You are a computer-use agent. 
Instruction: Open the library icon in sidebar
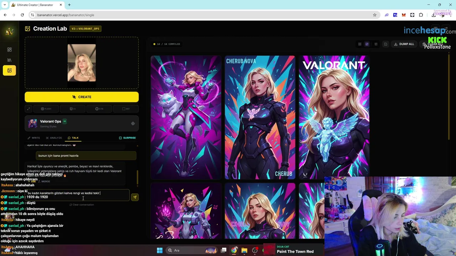coord(9,60)
